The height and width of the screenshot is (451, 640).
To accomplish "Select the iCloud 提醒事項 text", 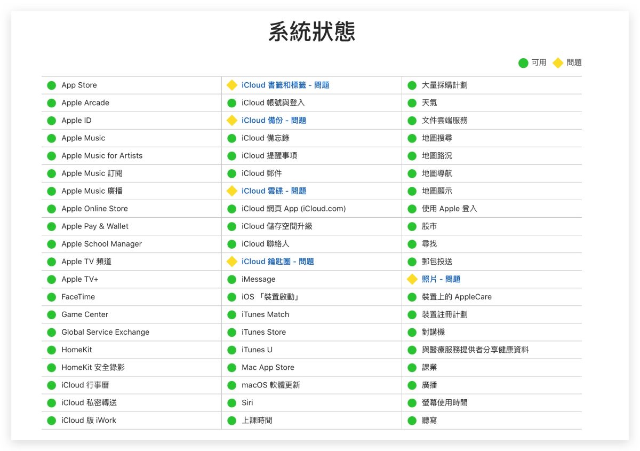I will point(269,155).
